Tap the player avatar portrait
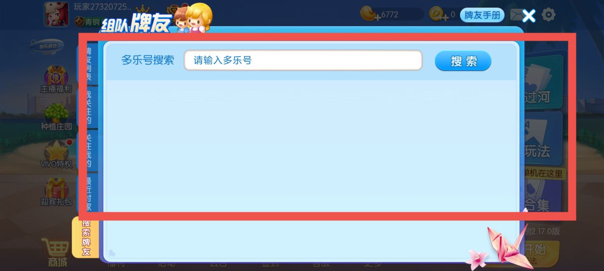 click(x=56, y=14)
